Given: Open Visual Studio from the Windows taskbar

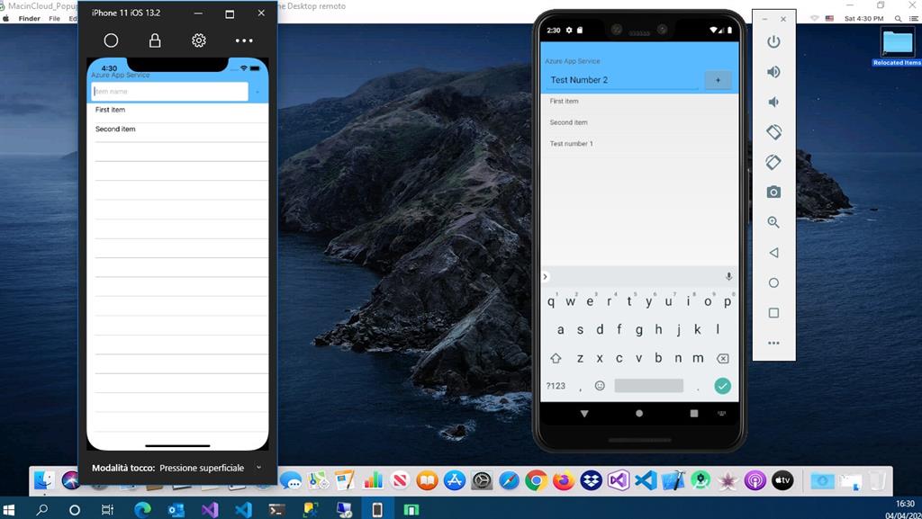Looking at the screenshot, I should [x=209, y=510].
